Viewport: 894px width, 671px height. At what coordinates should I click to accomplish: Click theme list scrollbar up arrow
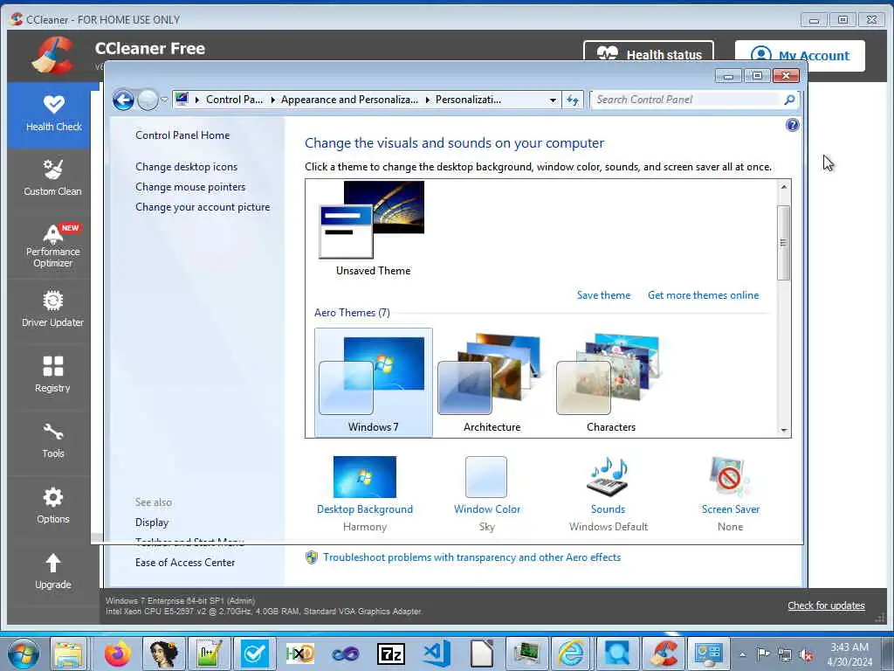(784, 187)
